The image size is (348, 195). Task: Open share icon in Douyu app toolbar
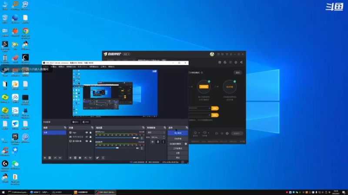[x=241, y=62]
